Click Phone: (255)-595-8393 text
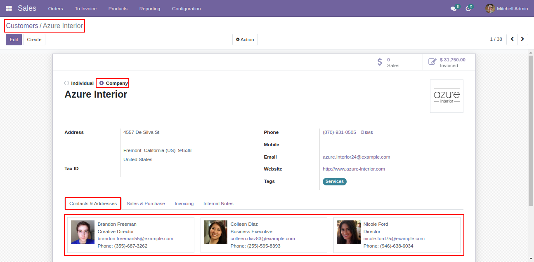The width and height of the screenshot is (534, 262). pyautogui.click(x=255, y=246)
